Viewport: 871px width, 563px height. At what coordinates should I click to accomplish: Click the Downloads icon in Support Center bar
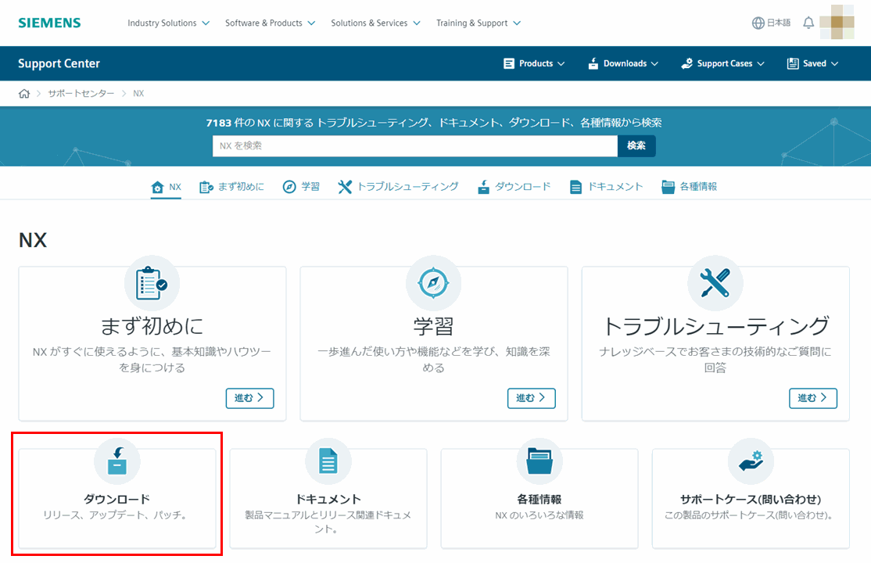coord(593,63)
